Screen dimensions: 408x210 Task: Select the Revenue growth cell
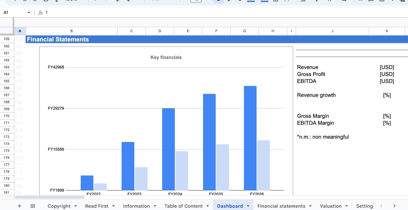click(x=316, y=95)
